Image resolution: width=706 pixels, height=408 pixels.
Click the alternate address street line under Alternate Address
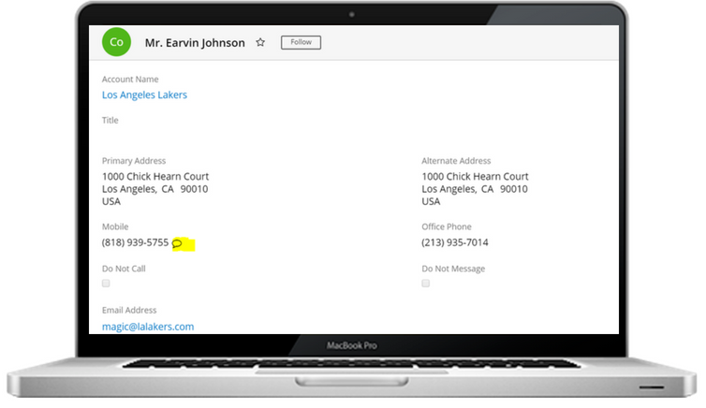coord(475,176)
